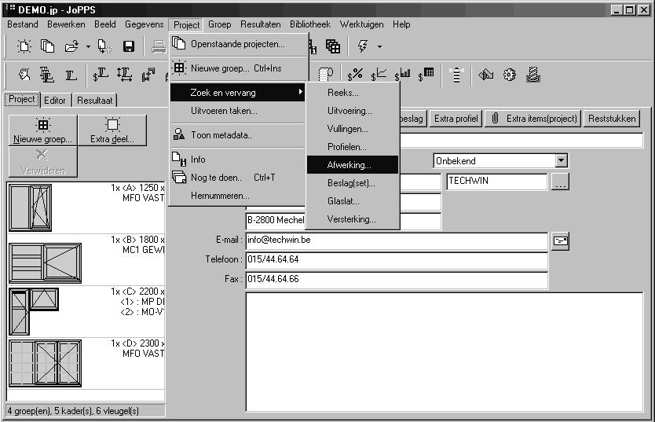Image resolution: width=655 pixels, height=422 pixels.
Task: Select Versterking submenu entry
Action: (x=353, y=219)
